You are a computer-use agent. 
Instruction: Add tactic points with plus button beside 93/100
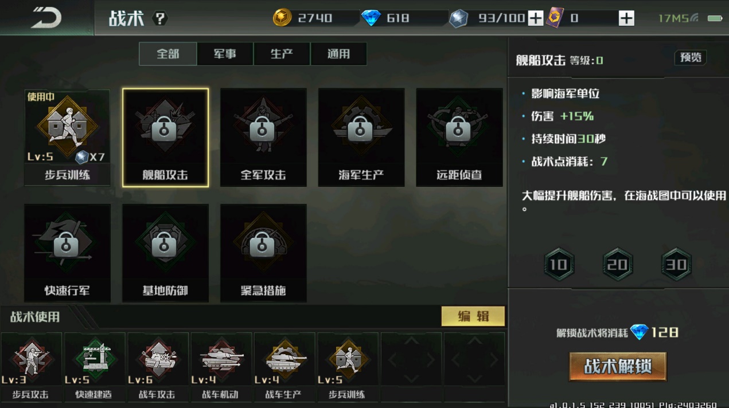tap(535, 18)
